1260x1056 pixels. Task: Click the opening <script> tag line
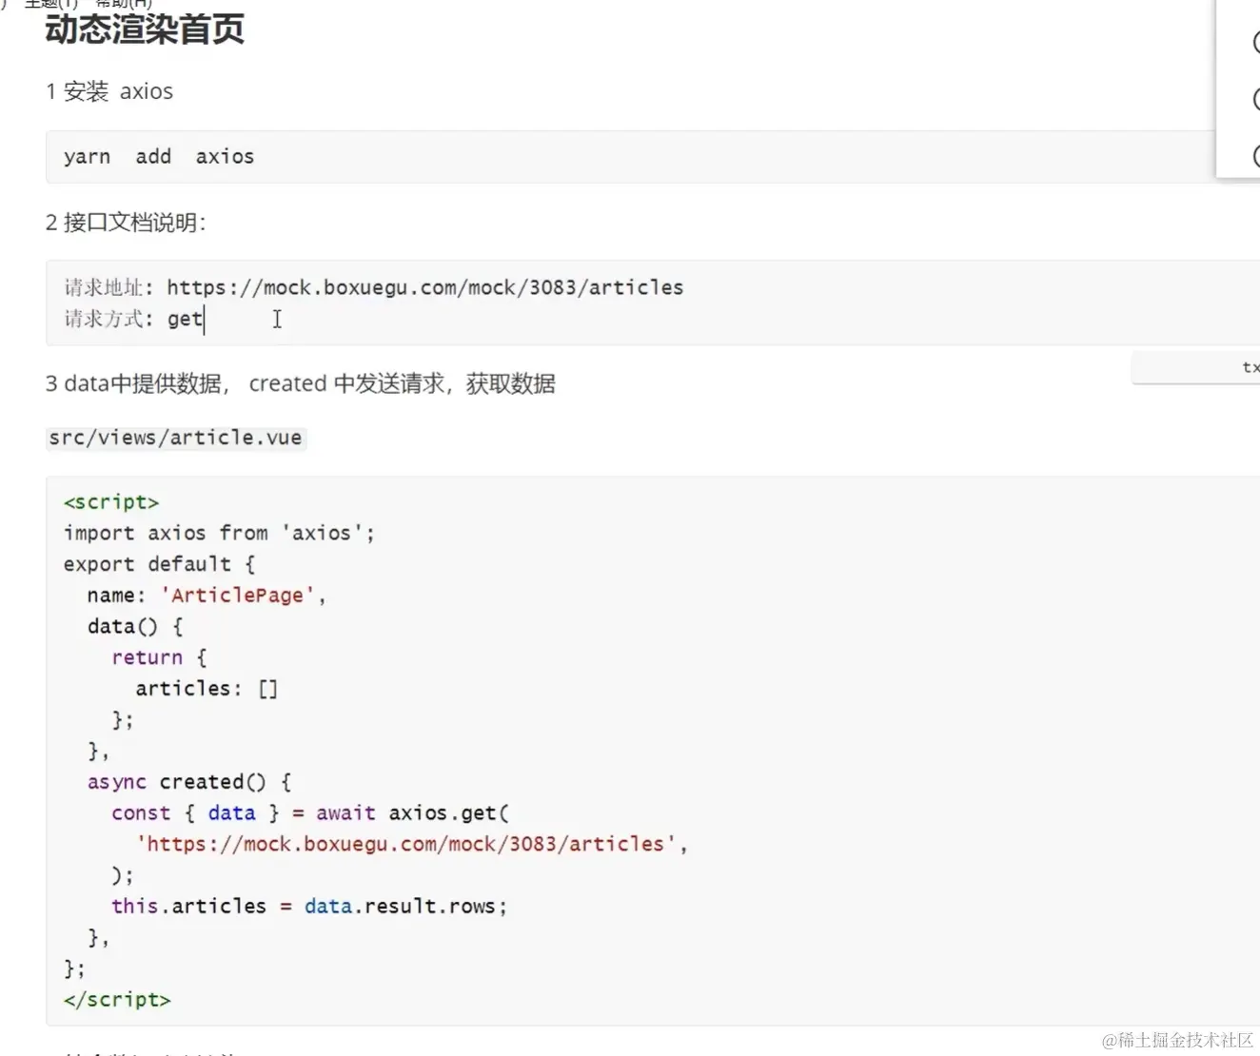(x=111, y=501)
